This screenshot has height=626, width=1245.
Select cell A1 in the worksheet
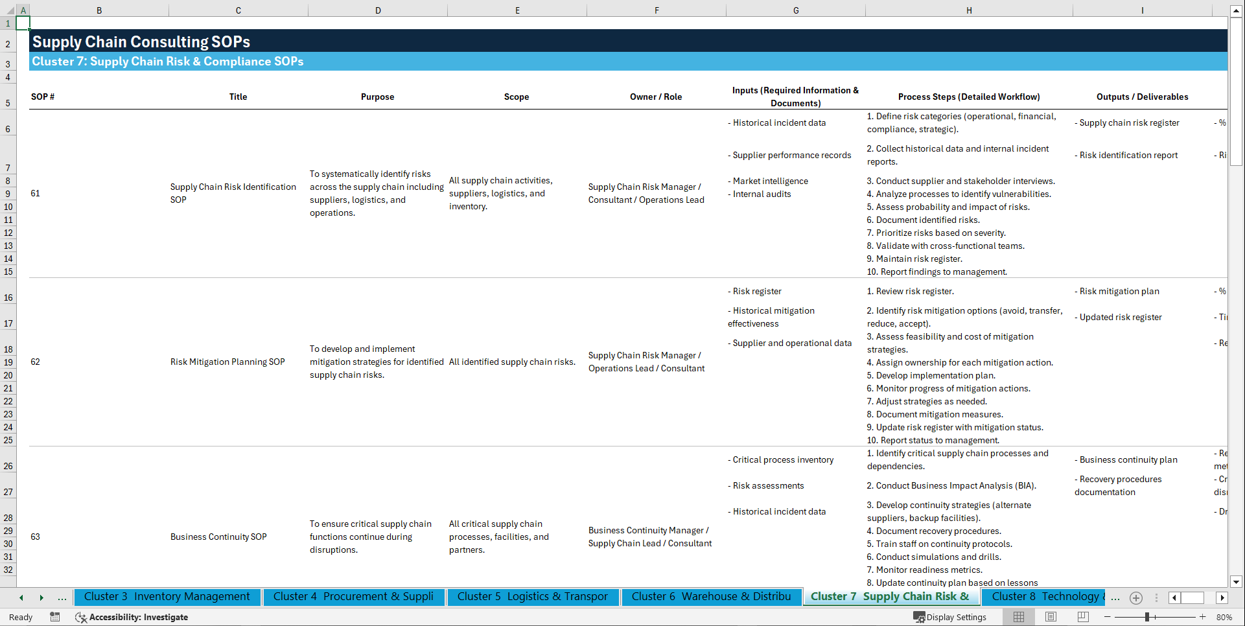tap(23, 23)
